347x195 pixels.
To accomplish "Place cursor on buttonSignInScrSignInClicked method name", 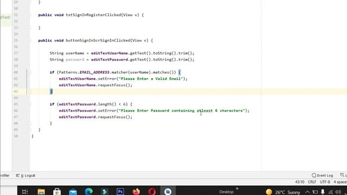I will [98, 41].
